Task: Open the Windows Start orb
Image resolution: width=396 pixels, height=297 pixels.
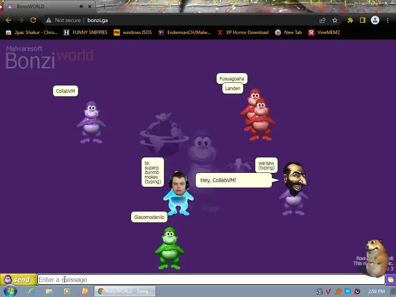Action: [10, 291]
